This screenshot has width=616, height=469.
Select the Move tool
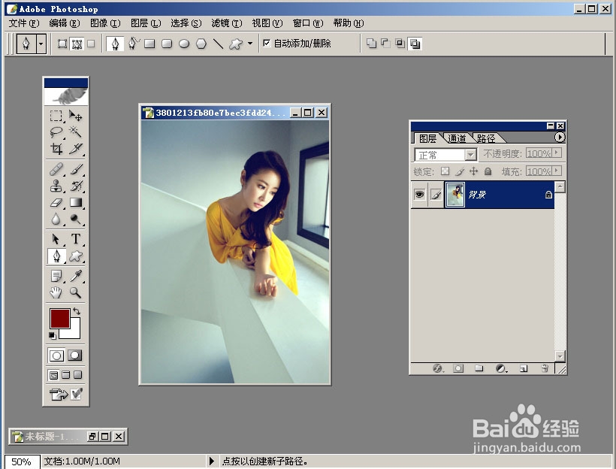pos(75,116)
